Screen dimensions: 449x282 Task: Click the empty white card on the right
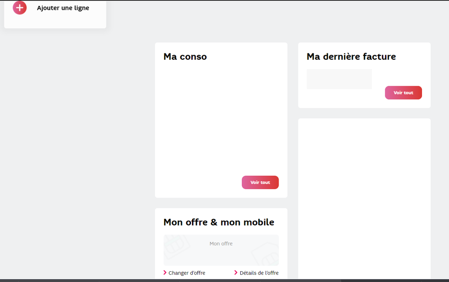[364, 197]
